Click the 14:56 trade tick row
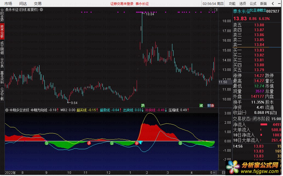The width and height of the screenshot is (283, 176). [x=257, y=146]
